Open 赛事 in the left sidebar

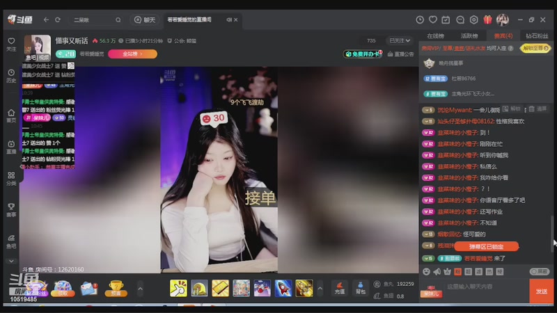tap(11, 210)
